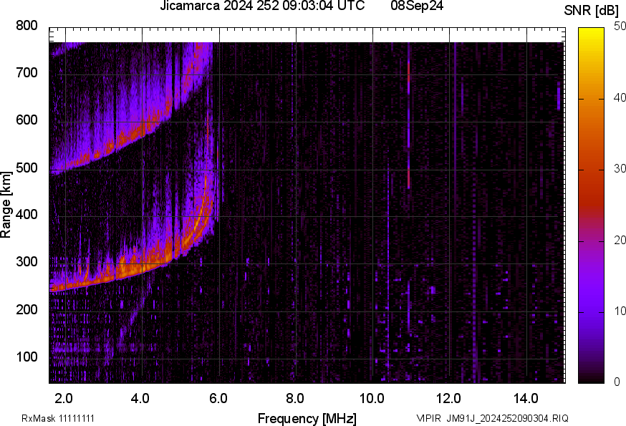Select the 500 km range tick label

point(27,168)
